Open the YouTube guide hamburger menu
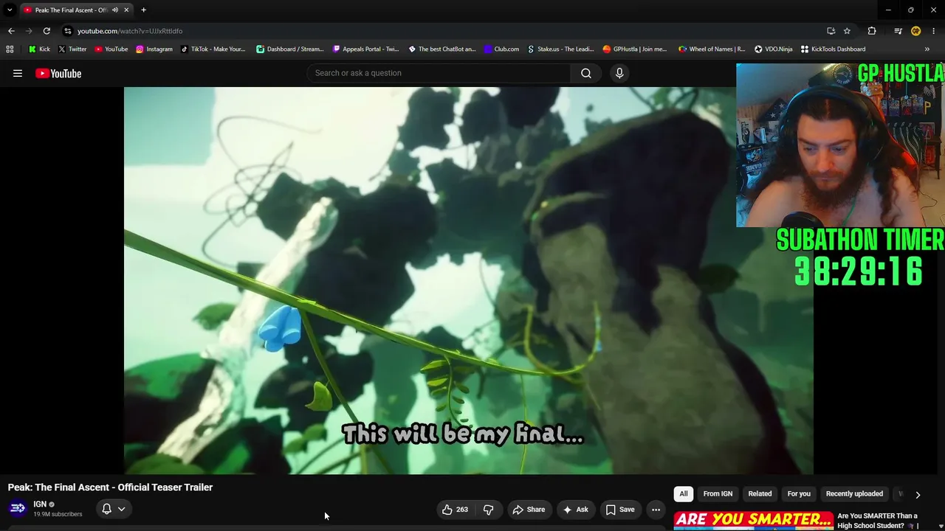945x531 pixels. point(18,73)
